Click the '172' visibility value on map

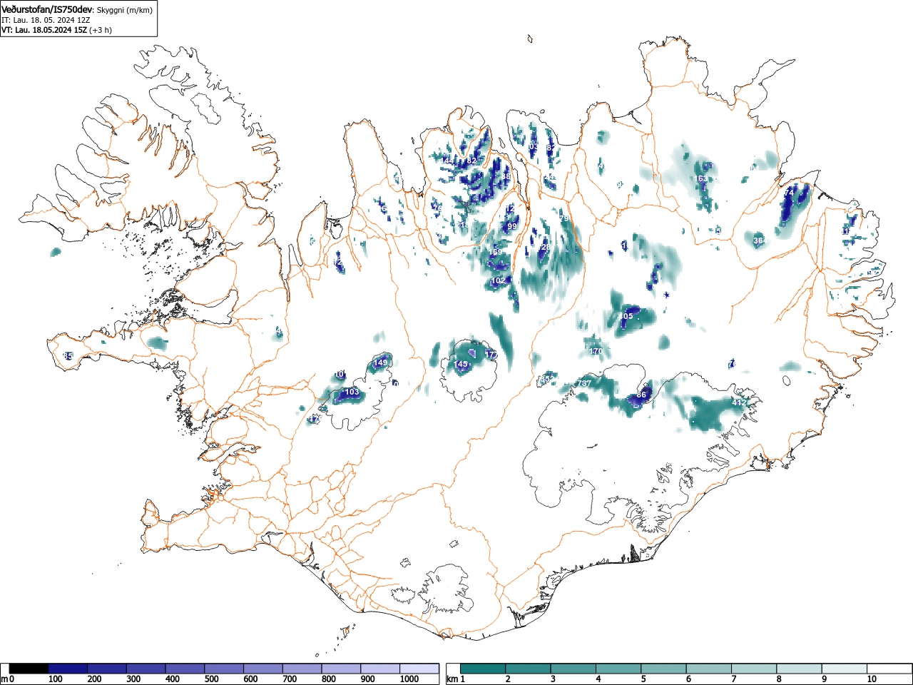[491, 355]
